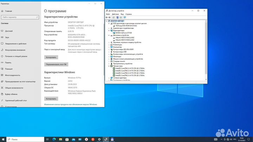Select TSSTcorp DVD-ROM device
This screenshot has height=142, width=253.
coord(126,26)
